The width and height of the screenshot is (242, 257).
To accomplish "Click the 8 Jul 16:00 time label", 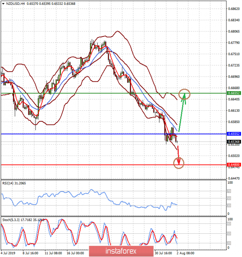I will [31, 253].
